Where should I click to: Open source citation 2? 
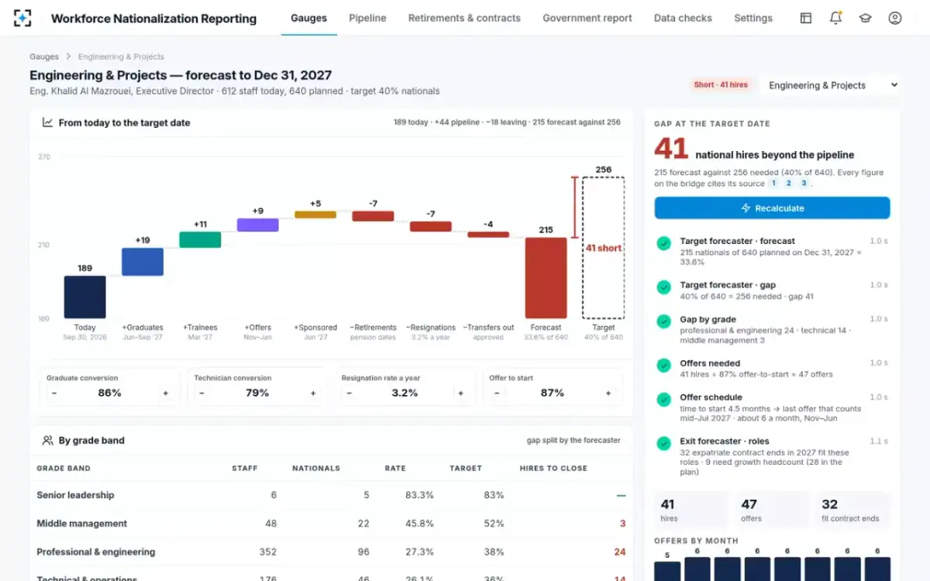click(788, 184)
